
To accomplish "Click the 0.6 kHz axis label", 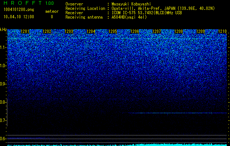I will pyautogui.click(x=3, y=139).
